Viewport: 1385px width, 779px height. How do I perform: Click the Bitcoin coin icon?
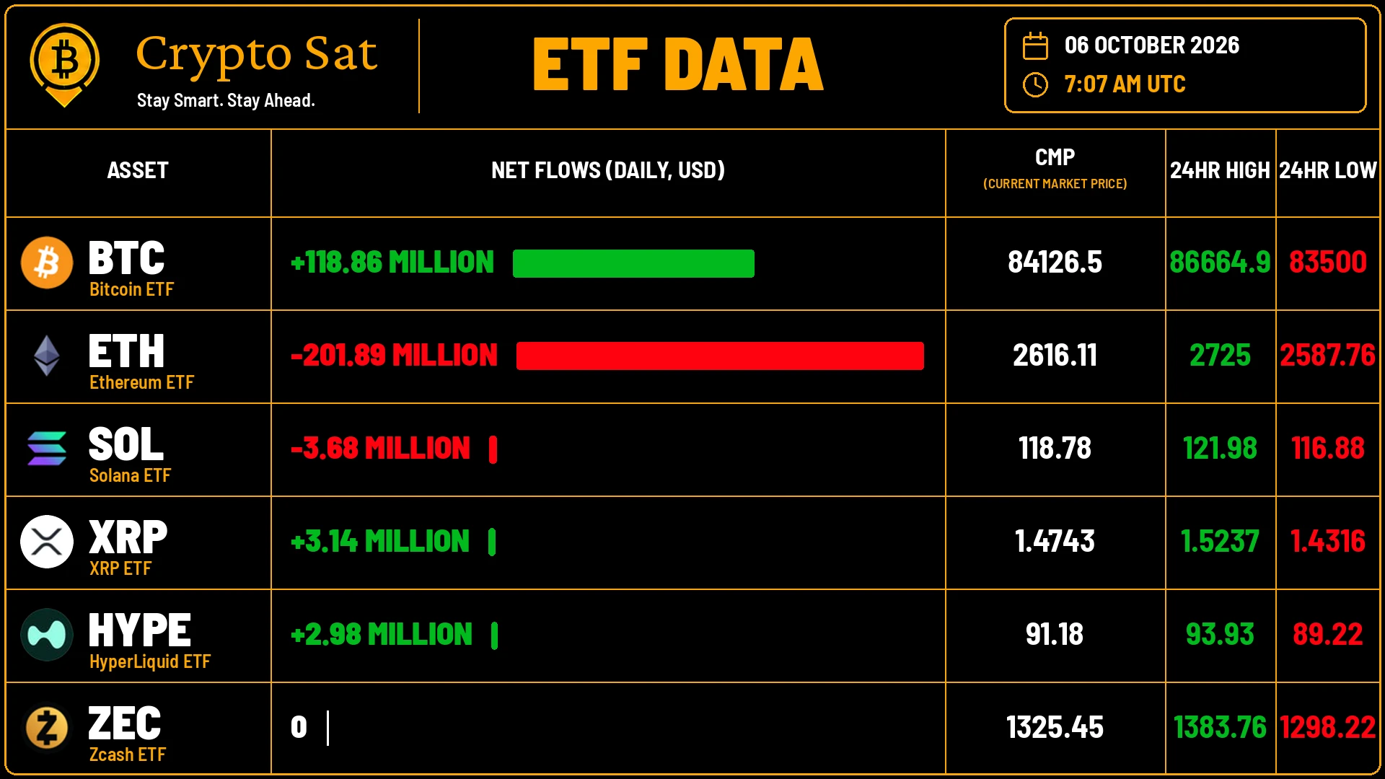click(x=47, y=263)
